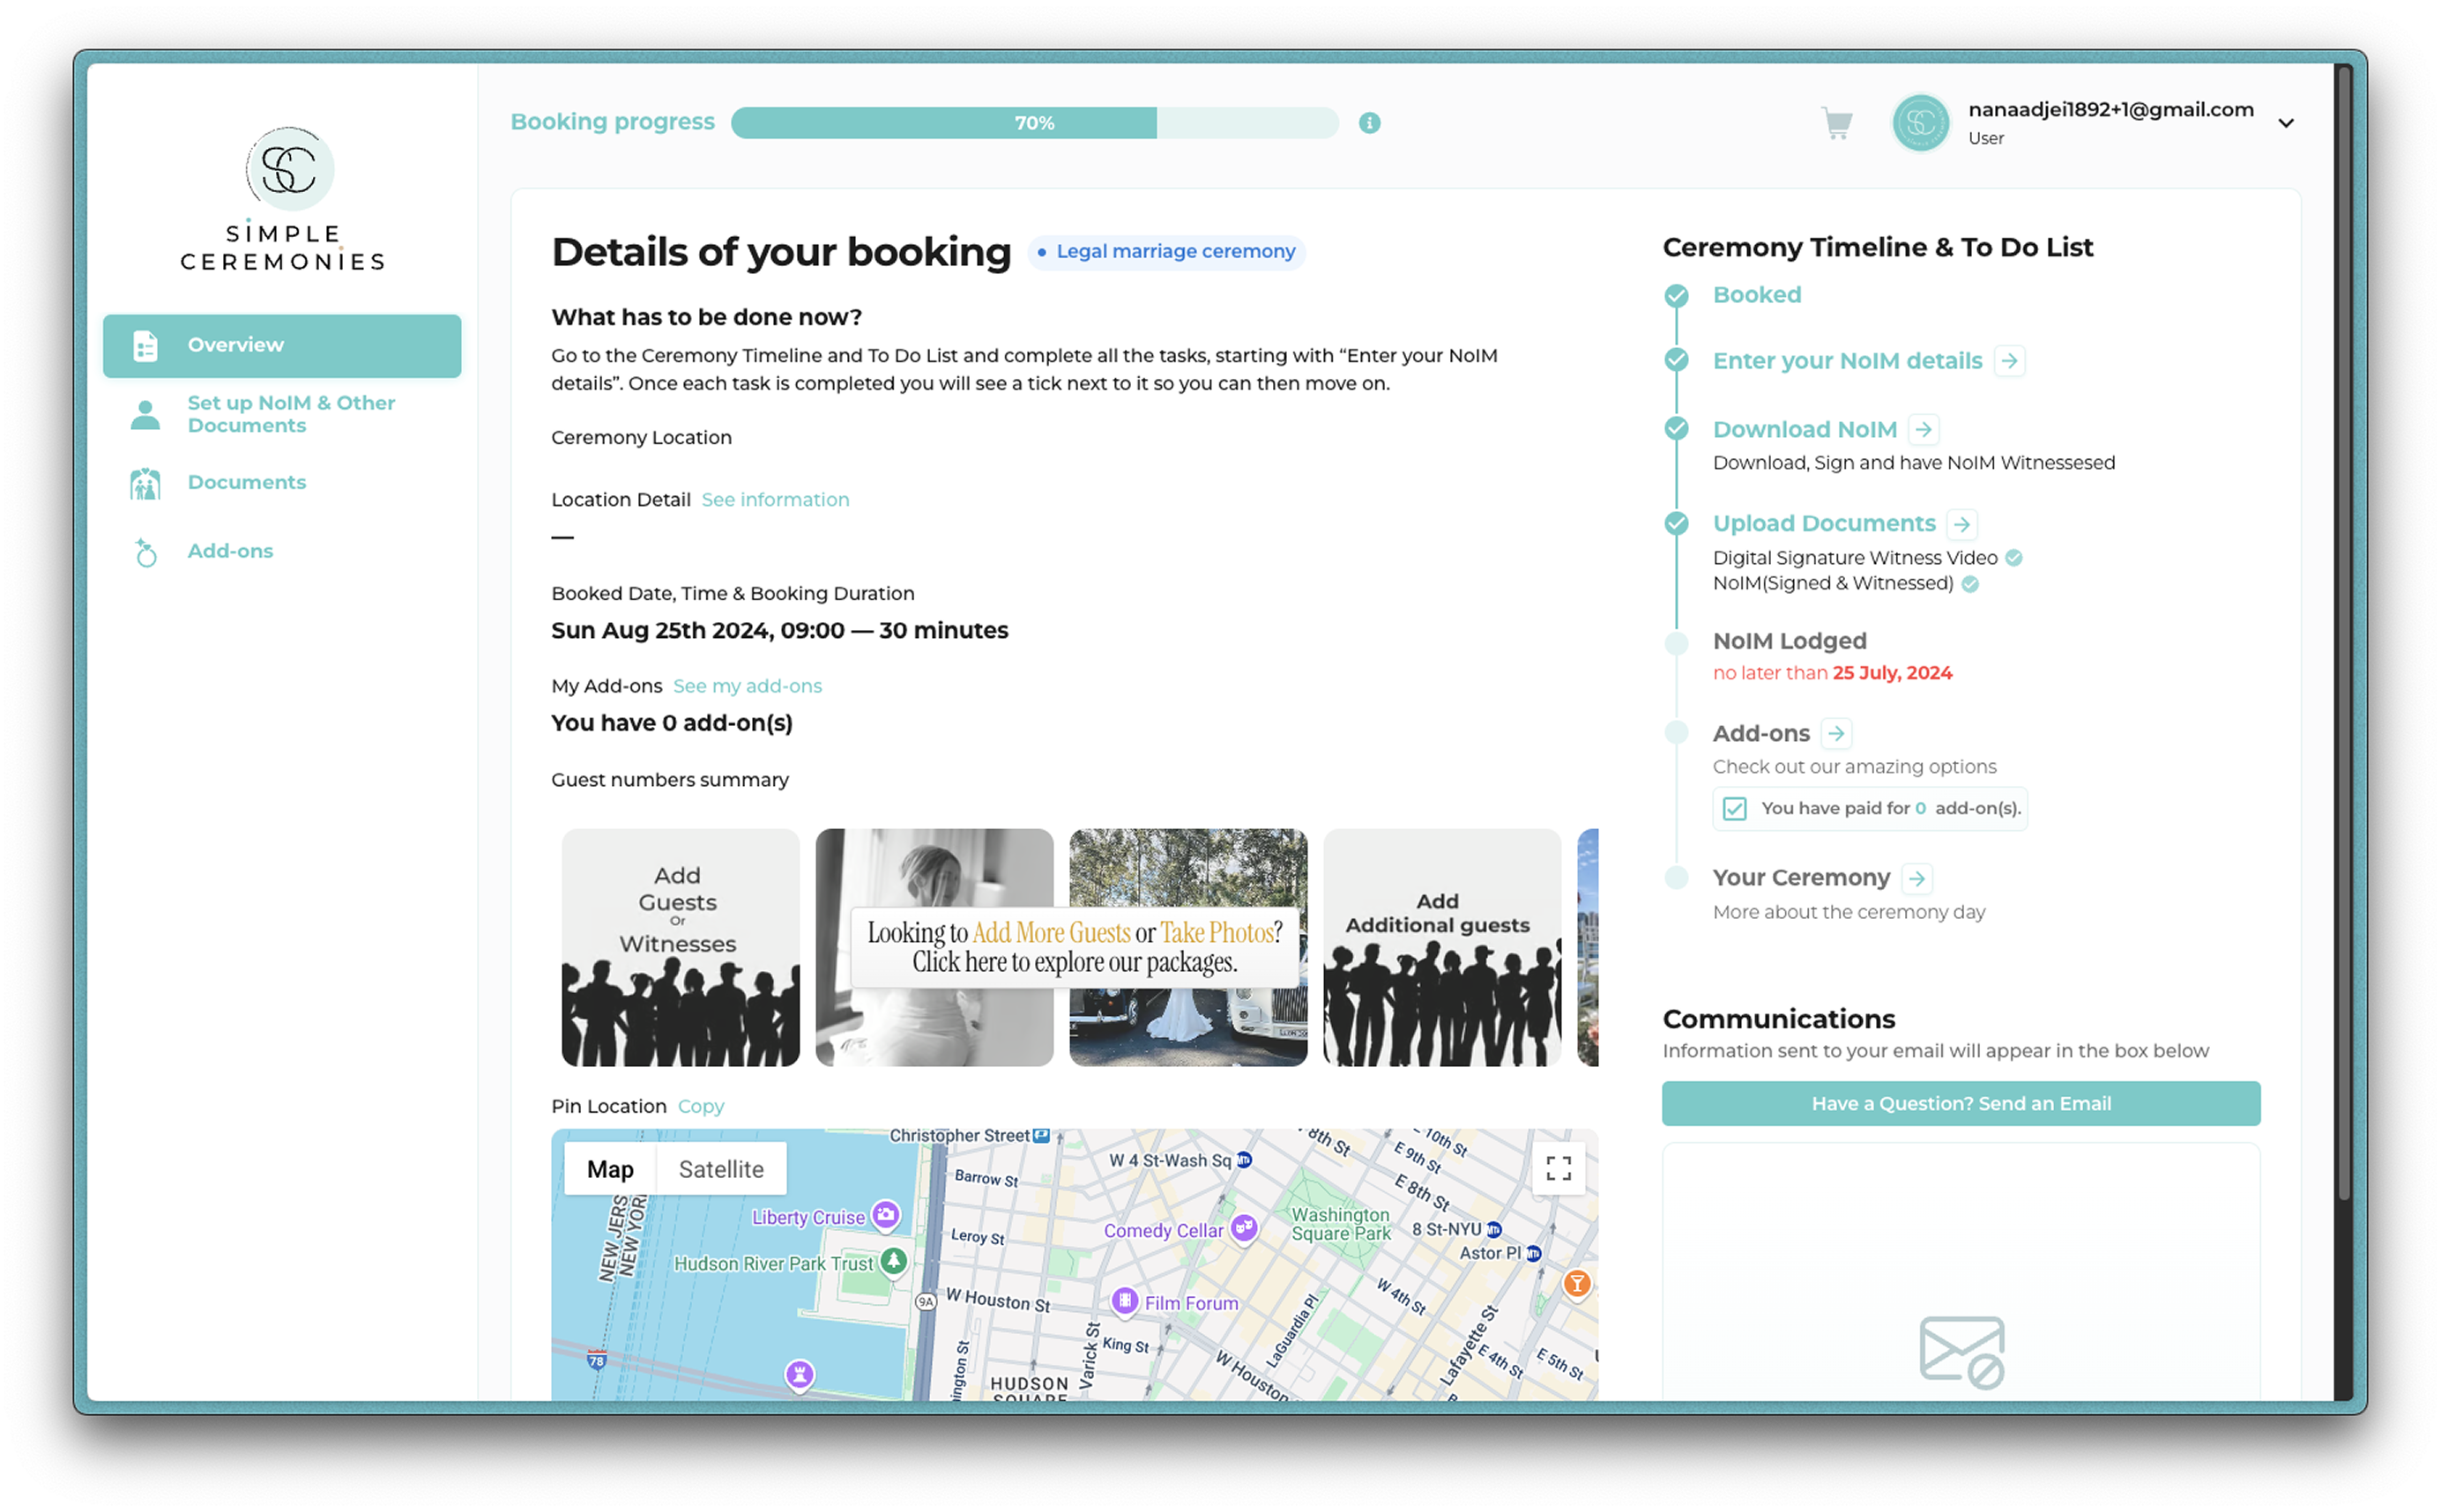Viewport: 2441px width, 1512px height.
Task: Open the See my add-ons link
Action: [748, 686]
